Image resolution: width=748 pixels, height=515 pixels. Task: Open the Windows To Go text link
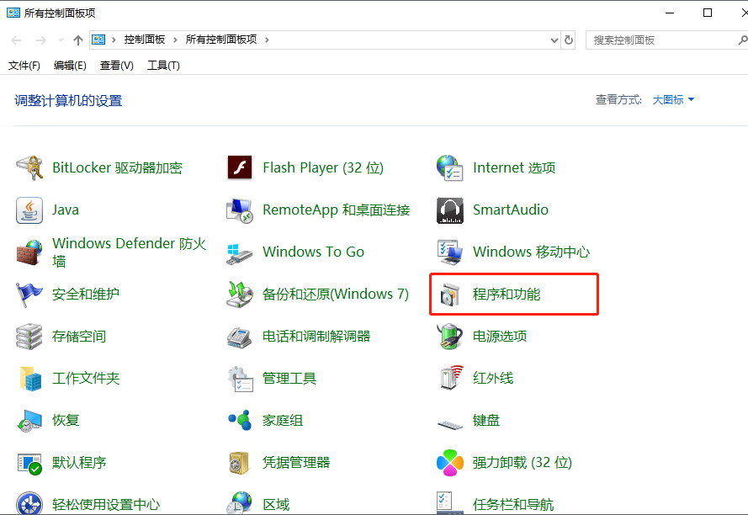click(x=313, y=252)
